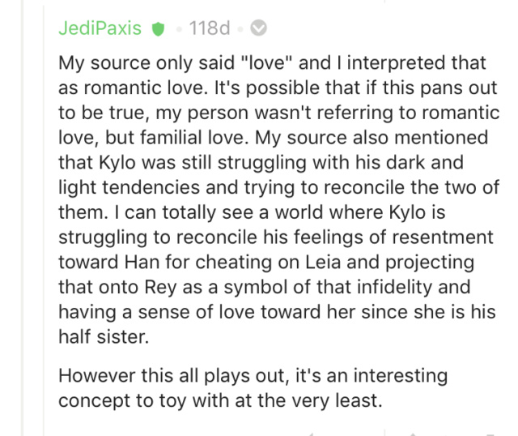
Task: Open the JediPaxis user profile
Action: 100,28
